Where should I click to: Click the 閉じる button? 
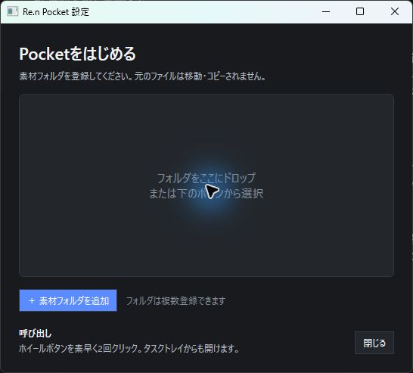(x=374, y=343)
